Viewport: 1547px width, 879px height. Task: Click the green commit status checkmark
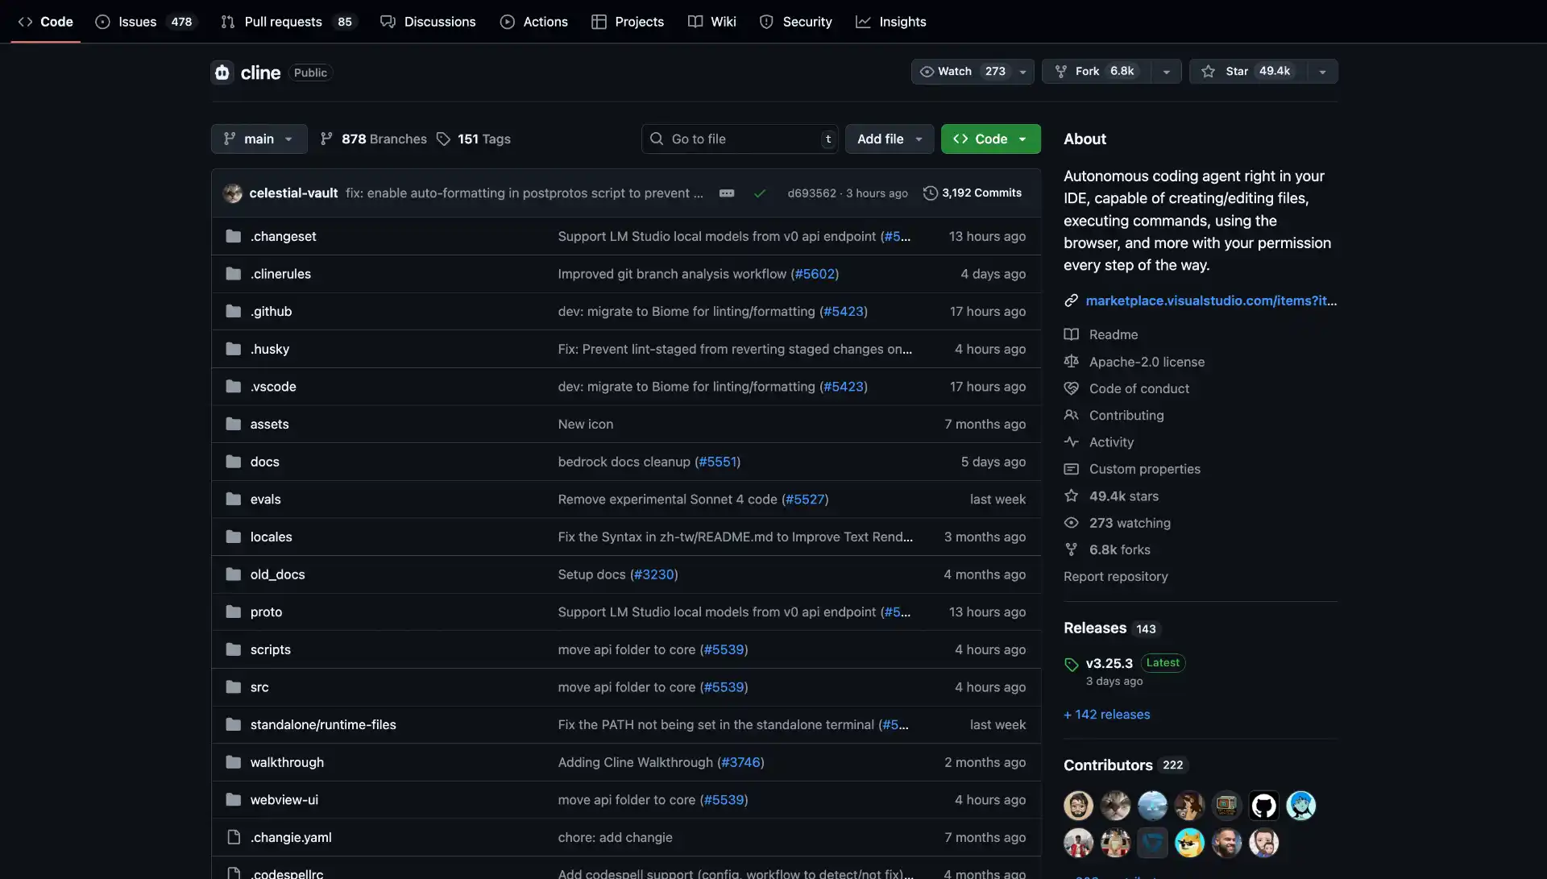(759, 193)
